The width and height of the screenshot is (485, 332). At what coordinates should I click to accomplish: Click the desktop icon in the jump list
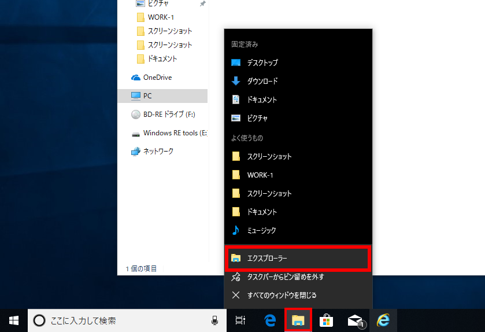point(236,62)
